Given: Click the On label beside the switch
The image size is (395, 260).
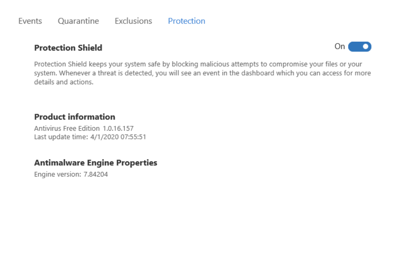Looking at the screenshot, I should coord(339,47).
